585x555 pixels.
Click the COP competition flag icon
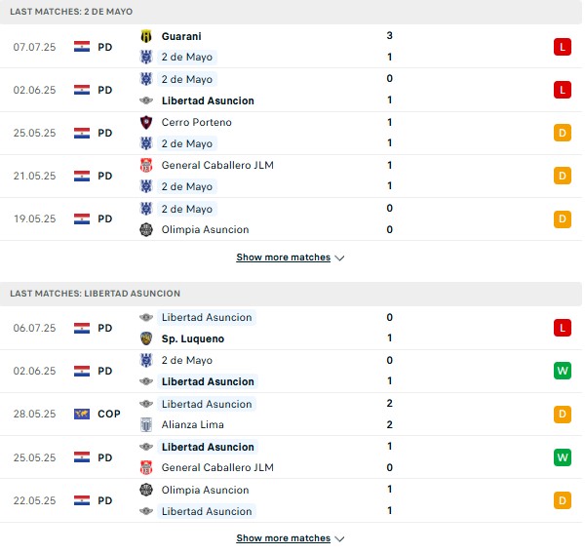point(82,414)
